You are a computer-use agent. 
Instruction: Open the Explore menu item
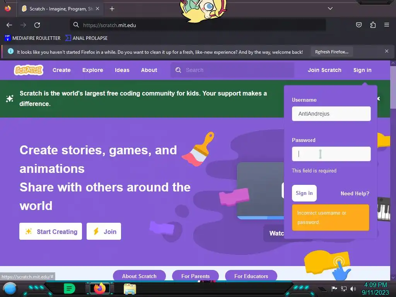[x=93, y=70]
